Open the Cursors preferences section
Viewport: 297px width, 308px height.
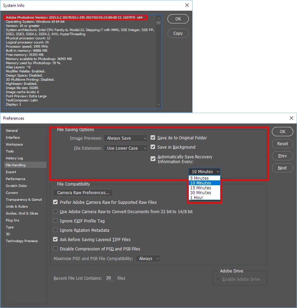(25, 193)
